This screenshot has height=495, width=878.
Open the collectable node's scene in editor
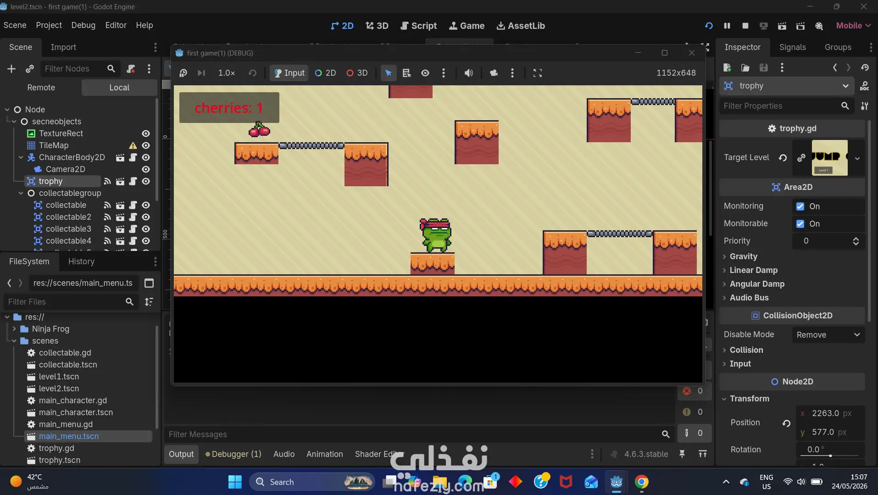point(120,205)
